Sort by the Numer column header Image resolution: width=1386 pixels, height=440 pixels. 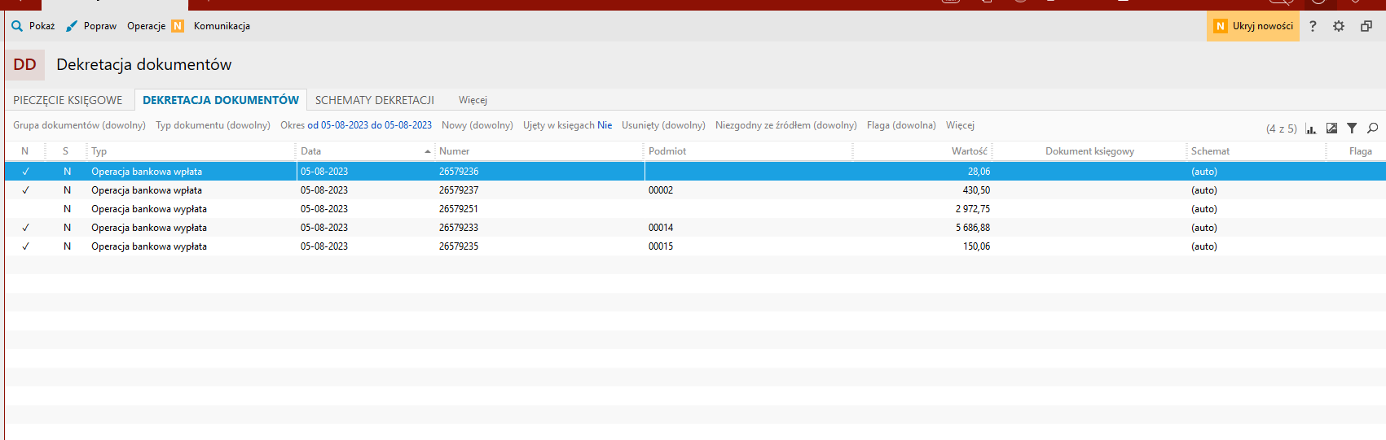(539, 151)
